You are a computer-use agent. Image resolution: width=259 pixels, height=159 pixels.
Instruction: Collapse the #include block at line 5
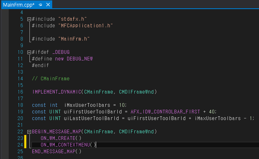pos(29,19)
